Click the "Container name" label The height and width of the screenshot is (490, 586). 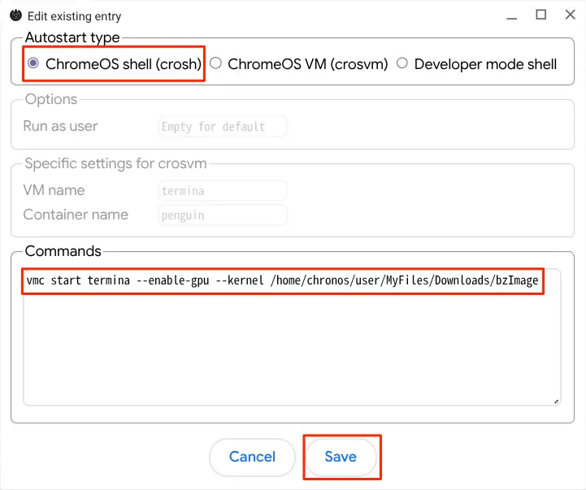click(x=76, y=215)
